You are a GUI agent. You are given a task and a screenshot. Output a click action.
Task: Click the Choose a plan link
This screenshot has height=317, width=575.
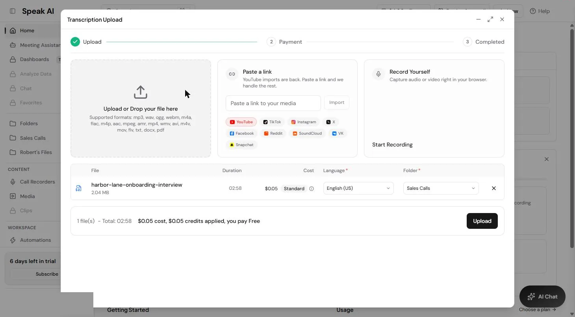click(x=538, y=310)
